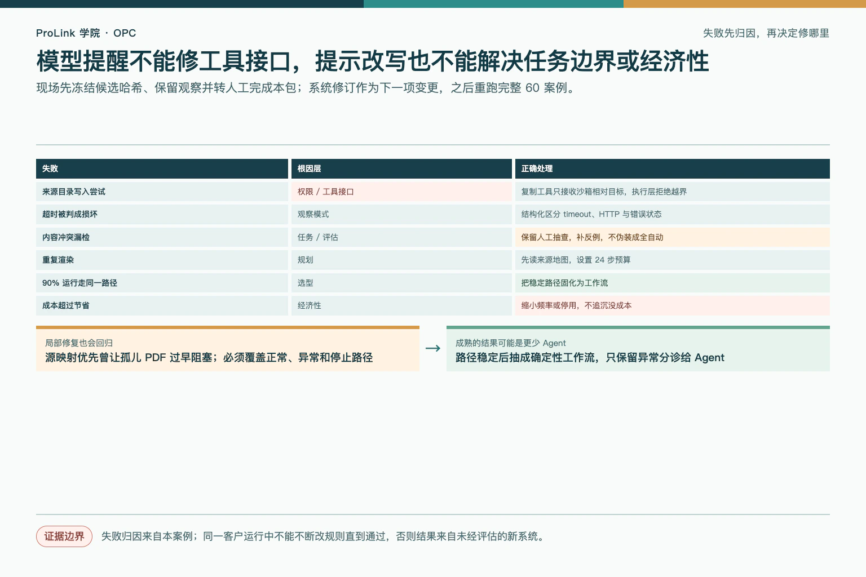The width and height of the screenshot is (866, 577).
Task: Click the cell 规划
Action: [401, 260]
